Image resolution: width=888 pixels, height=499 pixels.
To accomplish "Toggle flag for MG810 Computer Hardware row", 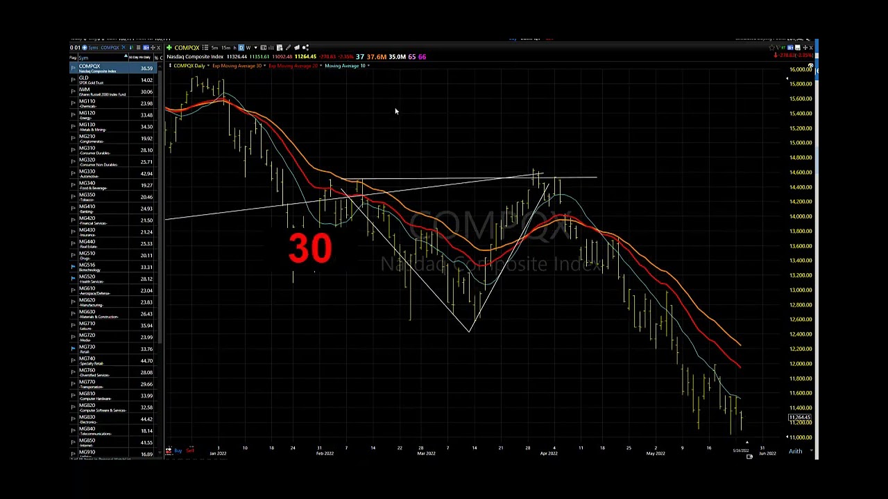I will (x=74, y=396).
